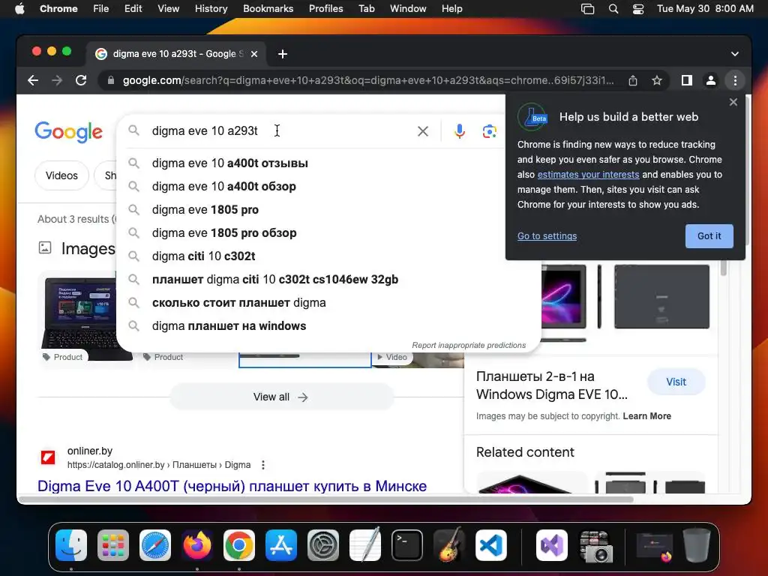Close the Help us build a better web popup

pyautogui.click(x=733, y=102)
